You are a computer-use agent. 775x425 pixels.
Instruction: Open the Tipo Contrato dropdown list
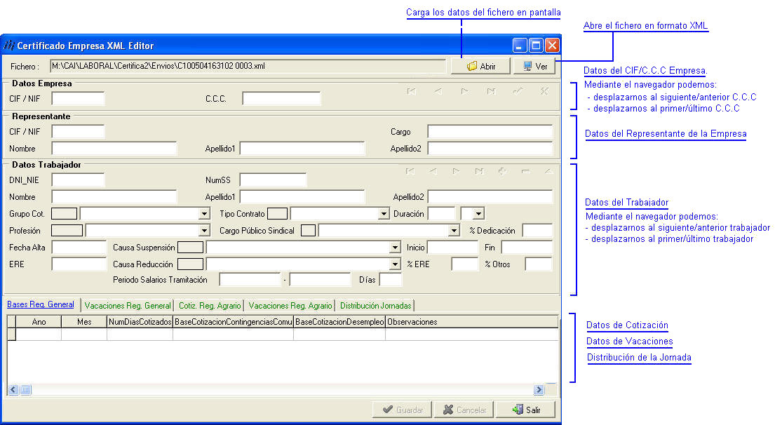coord(383,214)
